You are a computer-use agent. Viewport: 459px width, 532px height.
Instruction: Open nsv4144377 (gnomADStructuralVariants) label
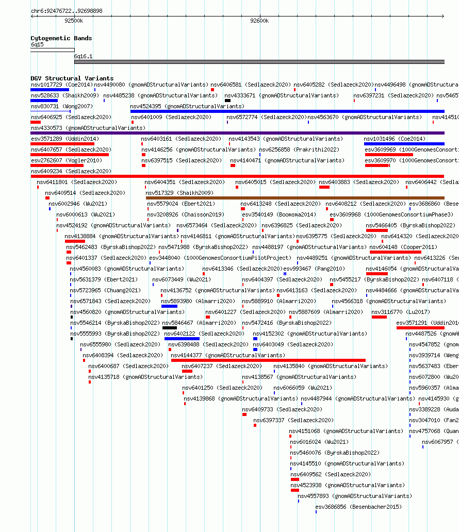[x=228, y=355]
